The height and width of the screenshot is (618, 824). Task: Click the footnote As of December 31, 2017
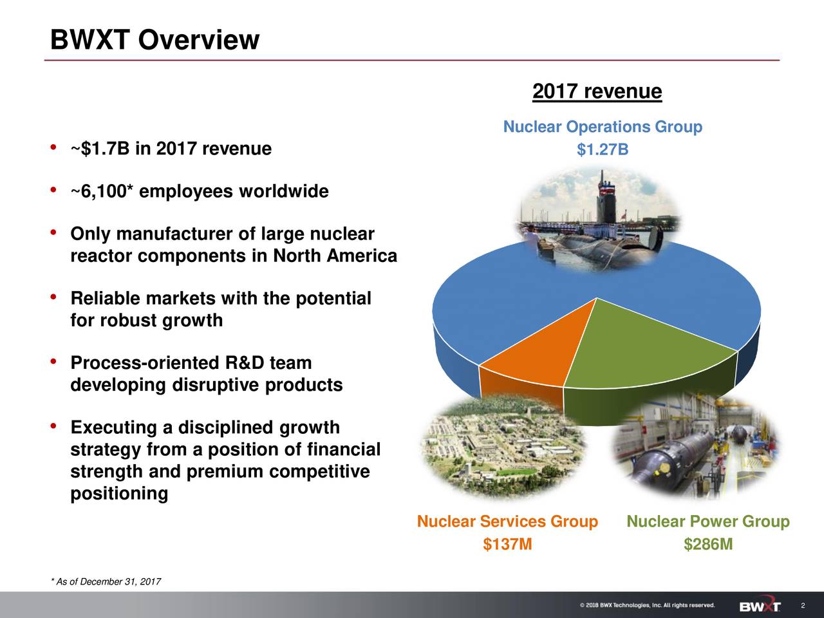106,580
